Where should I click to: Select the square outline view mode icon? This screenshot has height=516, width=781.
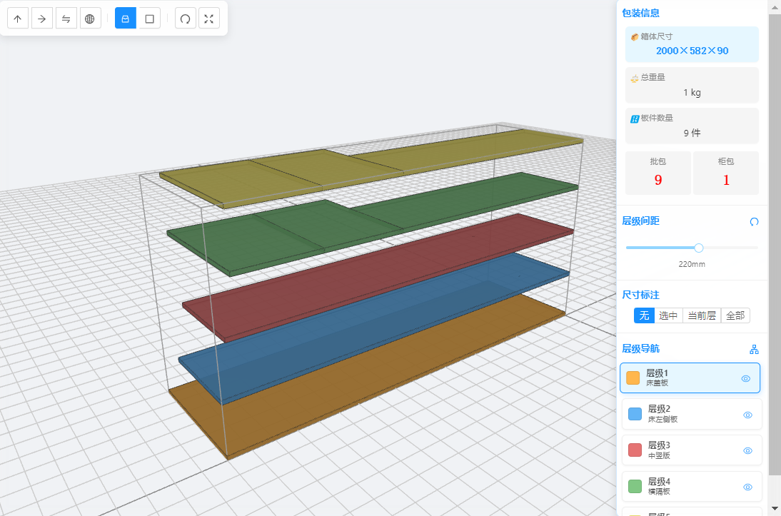click(150, 19)
